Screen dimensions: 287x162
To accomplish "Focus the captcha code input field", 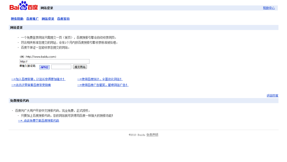I will (61, 67).
